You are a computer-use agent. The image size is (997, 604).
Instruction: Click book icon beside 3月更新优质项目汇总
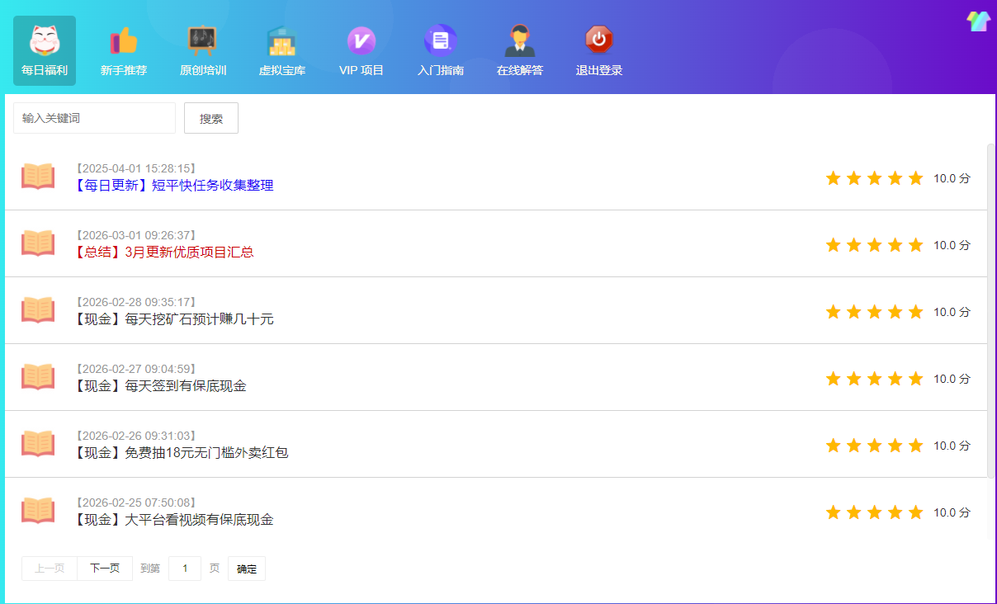pos(38,243)
